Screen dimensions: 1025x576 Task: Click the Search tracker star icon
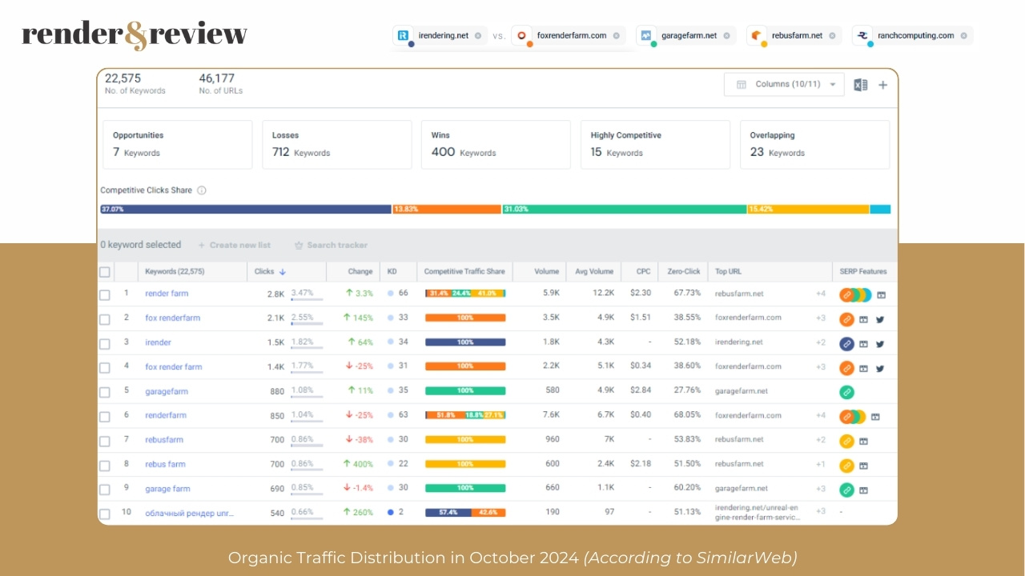(299, 246)
